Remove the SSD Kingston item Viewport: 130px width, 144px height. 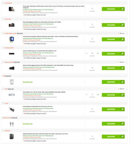click(121, 89)
